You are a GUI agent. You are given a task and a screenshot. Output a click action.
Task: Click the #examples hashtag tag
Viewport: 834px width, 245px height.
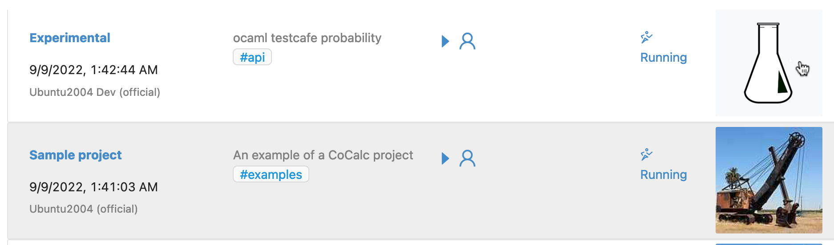(271, 174)
